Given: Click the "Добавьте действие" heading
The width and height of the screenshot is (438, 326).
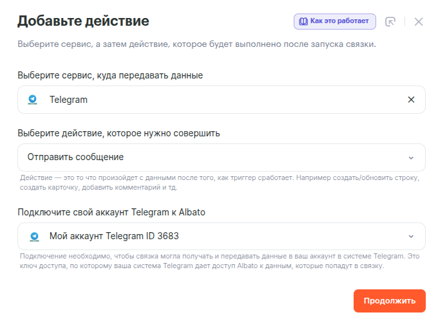Looking at the screenshot, I should click(83, 21).
